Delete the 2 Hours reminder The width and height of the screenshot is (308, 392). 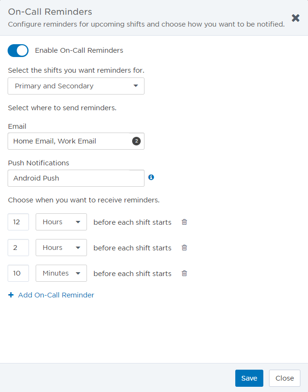tap(184, 248)
